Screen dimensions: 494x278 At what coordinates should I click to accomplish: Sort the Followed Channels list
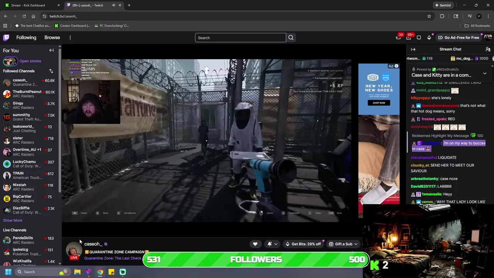click(x=51, y=71)
